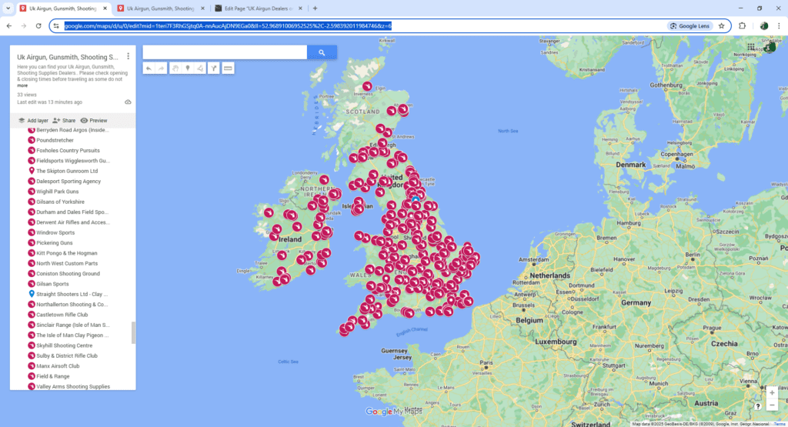Select Sulby & District Rifle Club entry
788x427 pixels.
(x=67, y=355)
